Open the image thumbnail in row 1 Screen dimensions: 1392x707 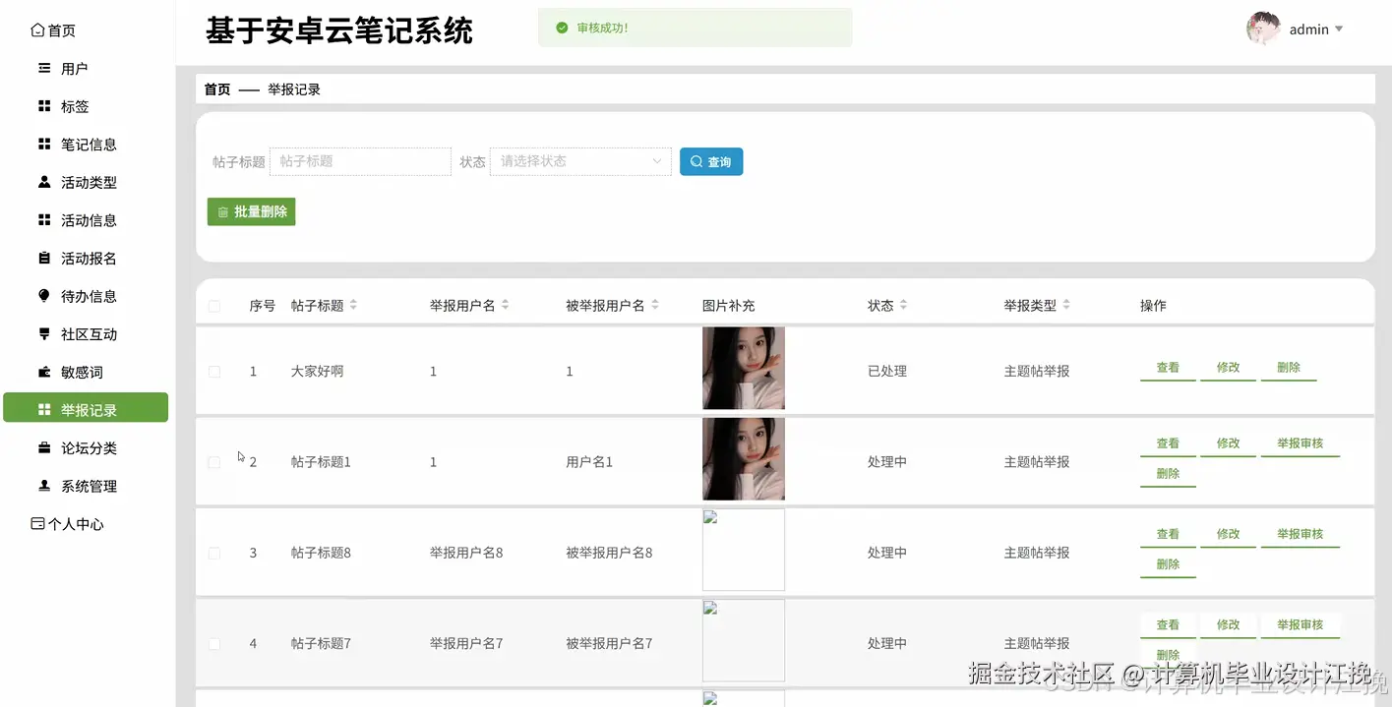(x=743, y=368)
